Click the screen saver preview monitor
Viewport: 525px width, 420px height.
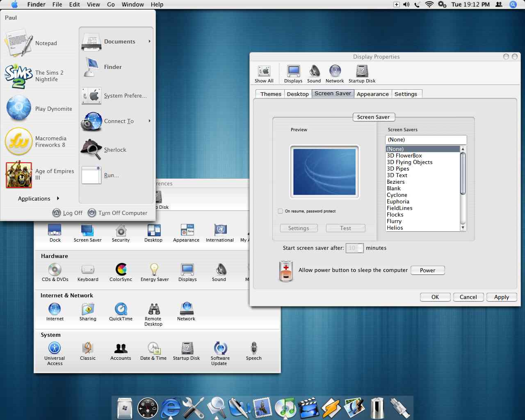coord(324,172)
